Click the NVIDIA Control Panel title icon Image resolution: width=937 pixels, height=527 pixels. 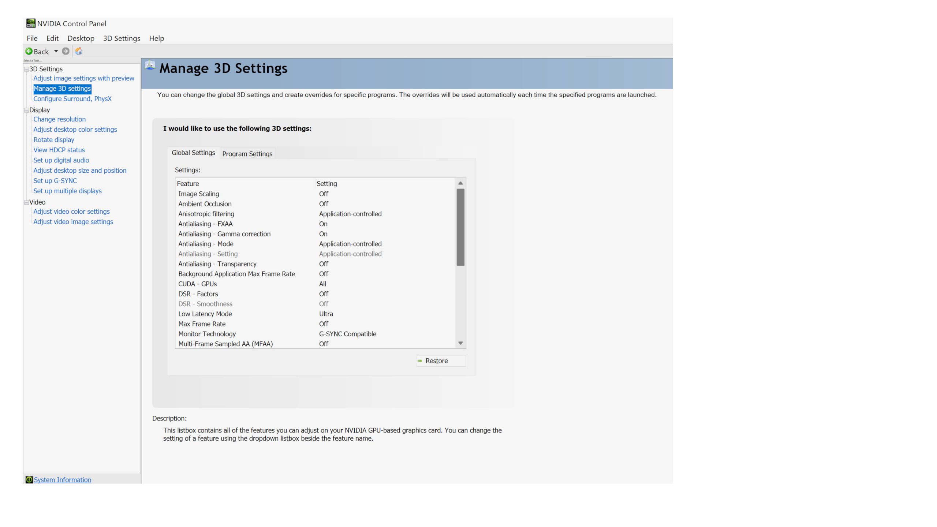[x=31, y=23]
